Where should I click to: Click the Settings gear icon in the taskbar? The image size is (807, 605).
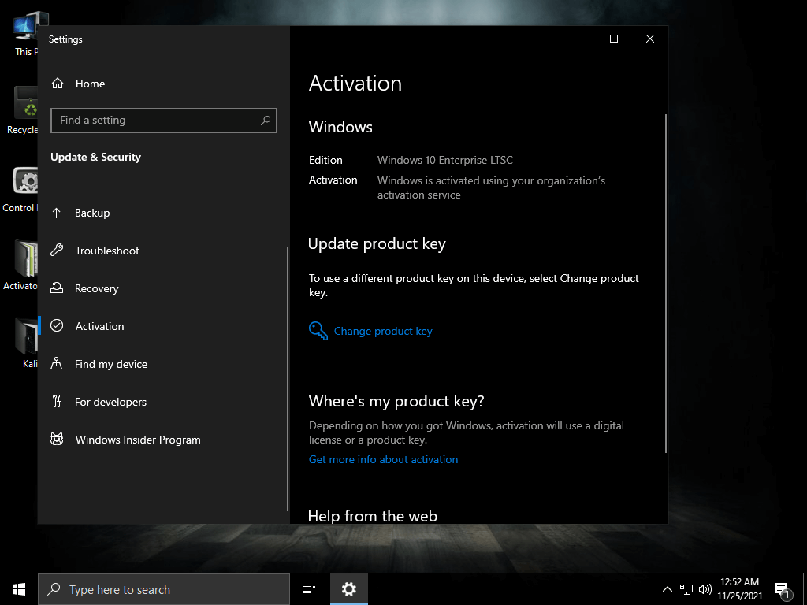click(x=349, y=589)
